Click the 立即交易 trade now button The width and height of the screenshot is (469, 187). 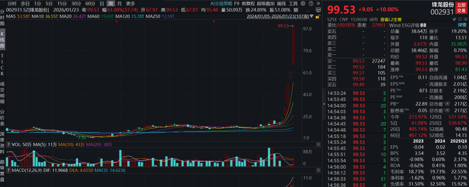pos(462,7)
